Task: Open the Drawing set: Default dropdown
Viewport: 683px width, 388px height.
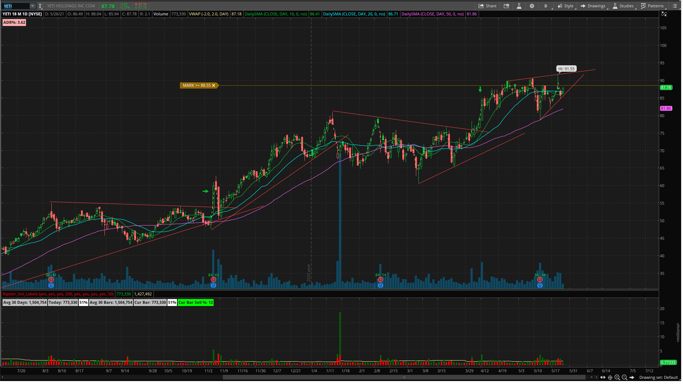Action: 658,377
